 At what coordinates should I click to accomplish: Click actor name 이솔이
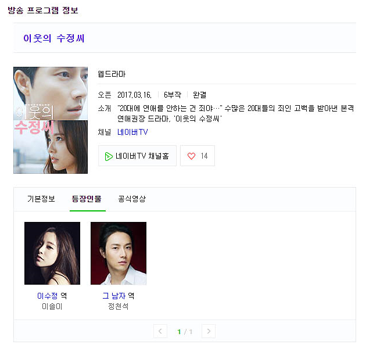pos(52,306)
